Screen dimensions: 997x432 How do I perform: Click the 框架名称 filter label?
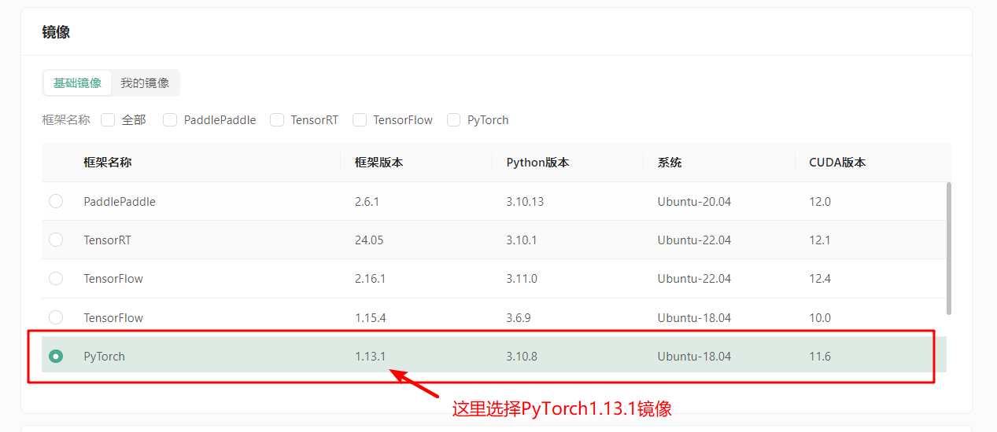[x=66, y=120]
